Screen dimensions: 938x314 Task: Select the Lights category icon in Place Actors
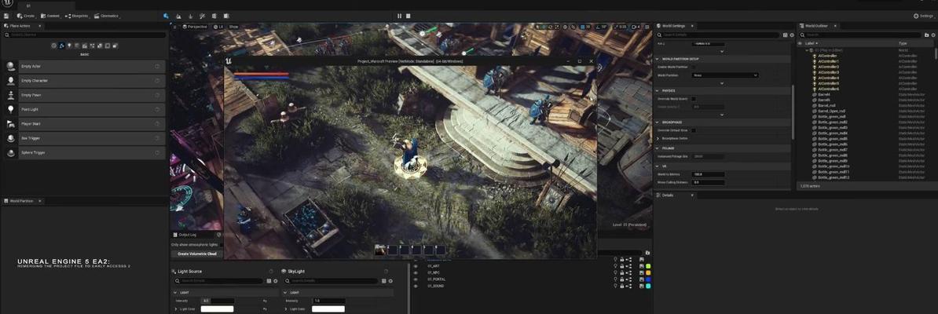tap(69, 46)
